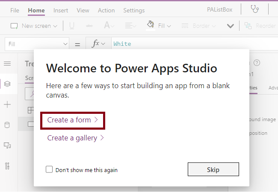
Task: Click the PAListBox app name
Action: pos(219,9)
